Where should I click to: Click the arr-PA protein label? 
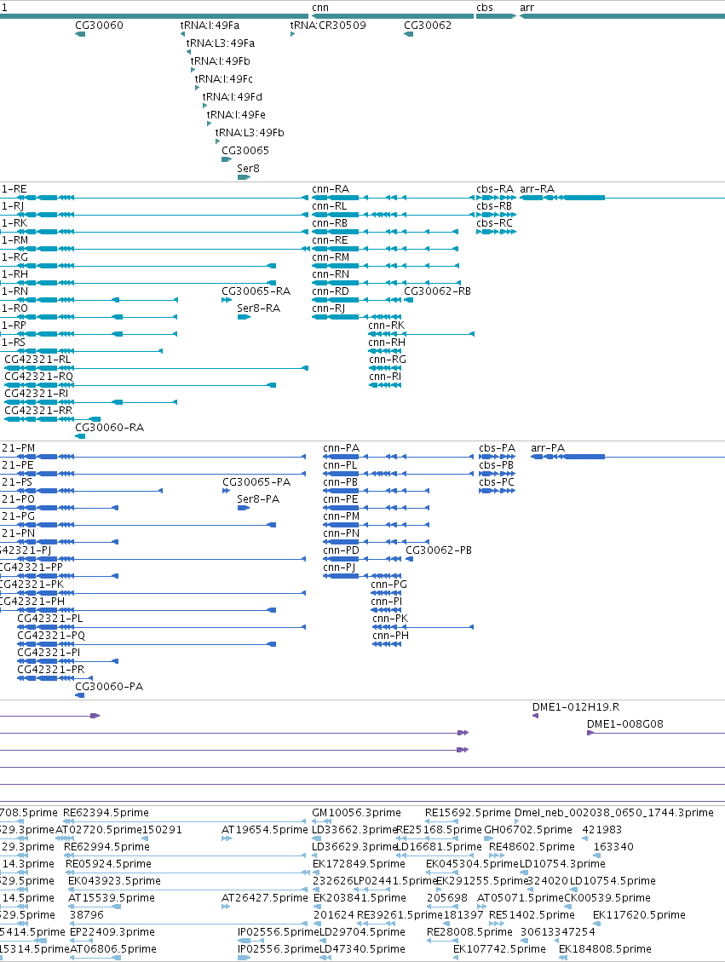(548, 448)
